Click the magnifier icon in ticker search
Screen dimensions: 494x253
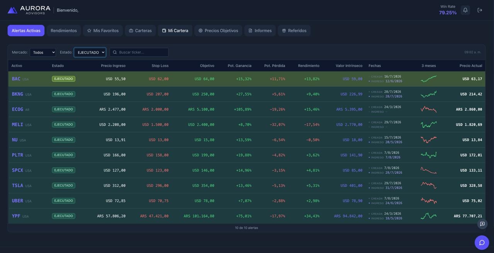click(x=115, y=52)
